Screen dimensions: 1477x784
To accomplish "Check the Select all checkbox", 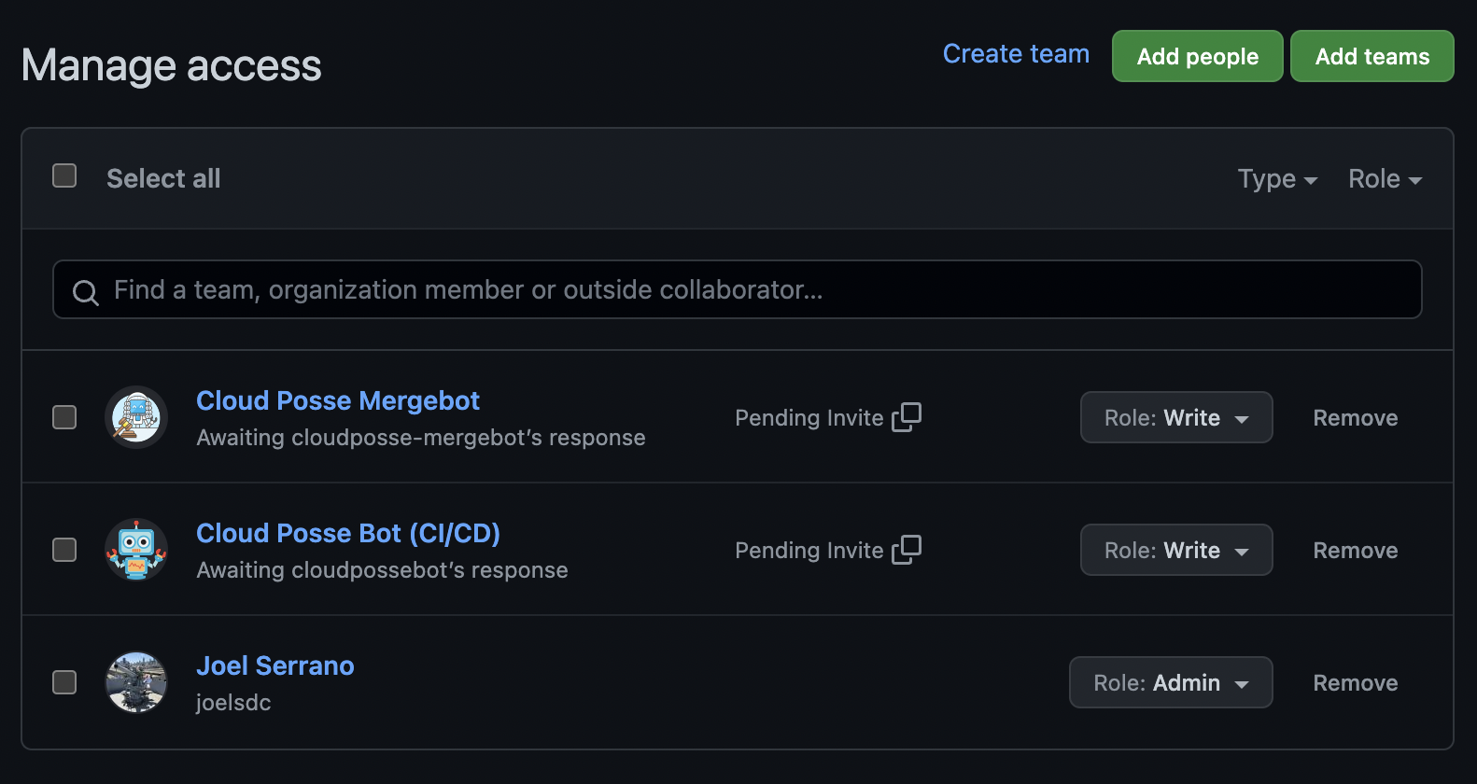I will (x=64, y=175).
